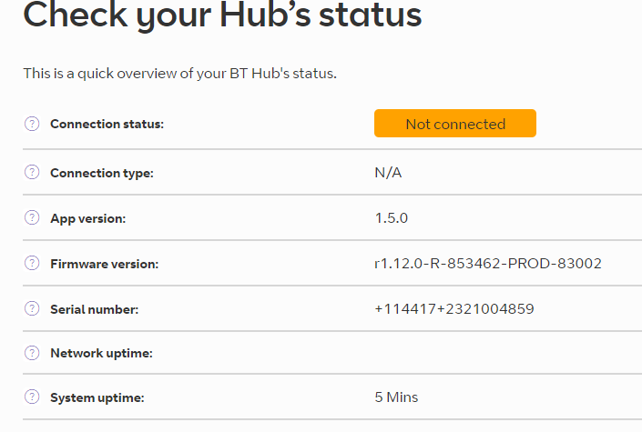The height and width of the screenshot is (432, 642).
Task: Click question mark beside Serial number
Action: point(32,309)
